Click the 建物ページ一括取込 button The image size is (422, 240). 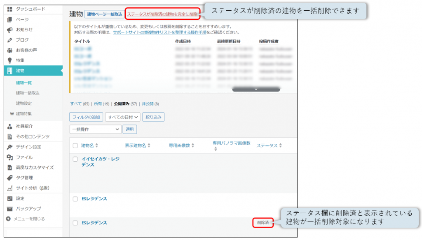(104, 14)
